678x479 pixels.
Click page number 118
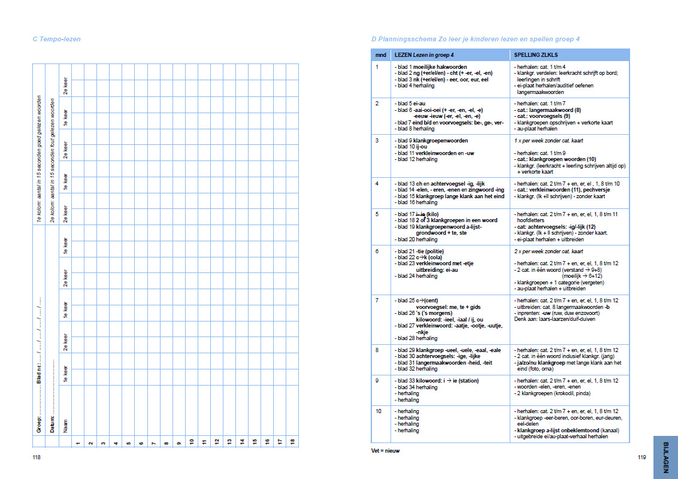pos(37,457)
